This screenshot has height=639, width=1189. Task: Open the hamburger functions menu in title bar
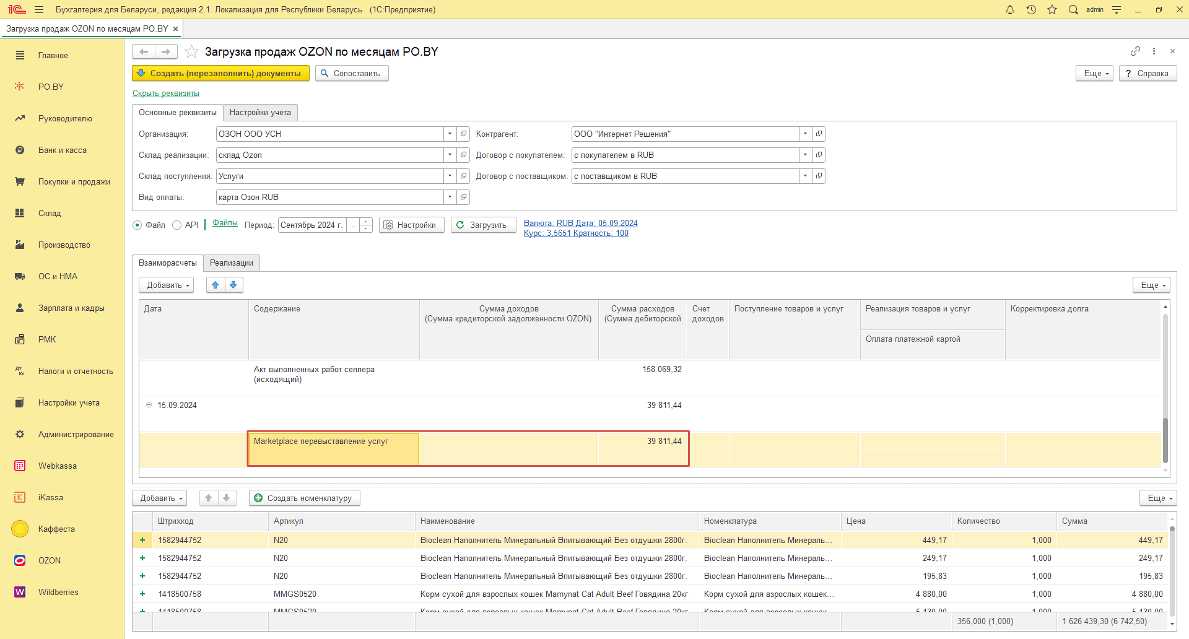pyautogui.click(x=39, y=9)
